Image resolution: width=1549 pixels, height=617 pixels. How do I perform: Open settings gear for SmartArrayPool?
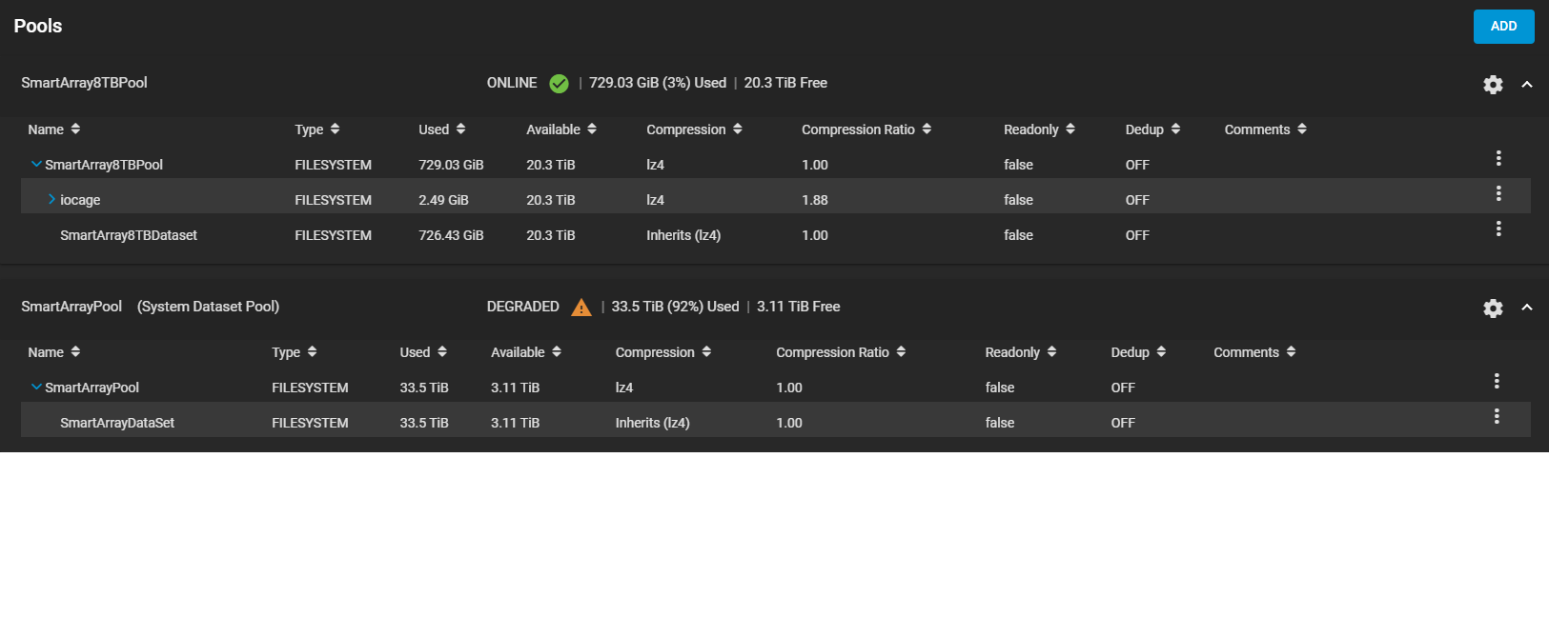[x=1493, y=308]
